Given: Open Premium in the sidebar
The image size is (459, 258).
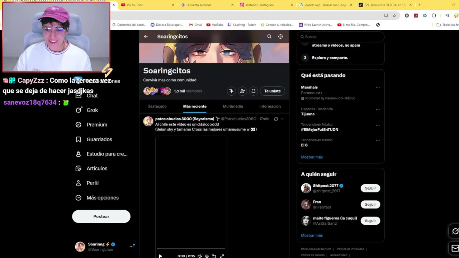Looking at the screenshot, I should tap(91, 125).
